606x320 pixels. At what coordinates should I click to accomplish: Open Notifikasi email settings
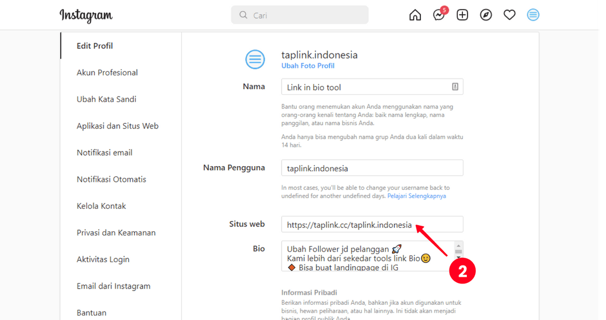[x=104, y=153]
